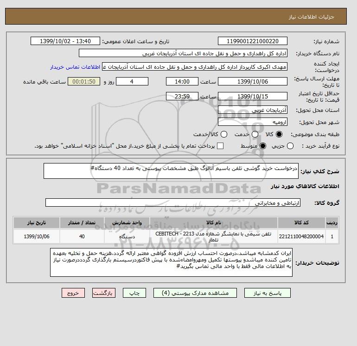Click the delivery province field آذربایجان غربی

(253, 110)
